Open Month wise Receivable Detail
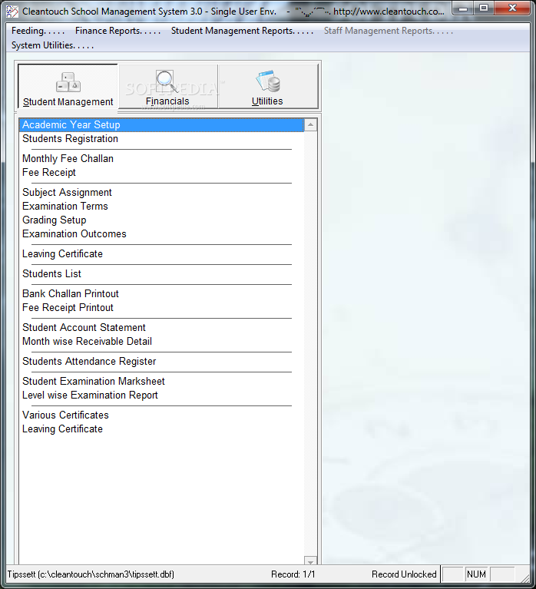 (x=87, y=342)
